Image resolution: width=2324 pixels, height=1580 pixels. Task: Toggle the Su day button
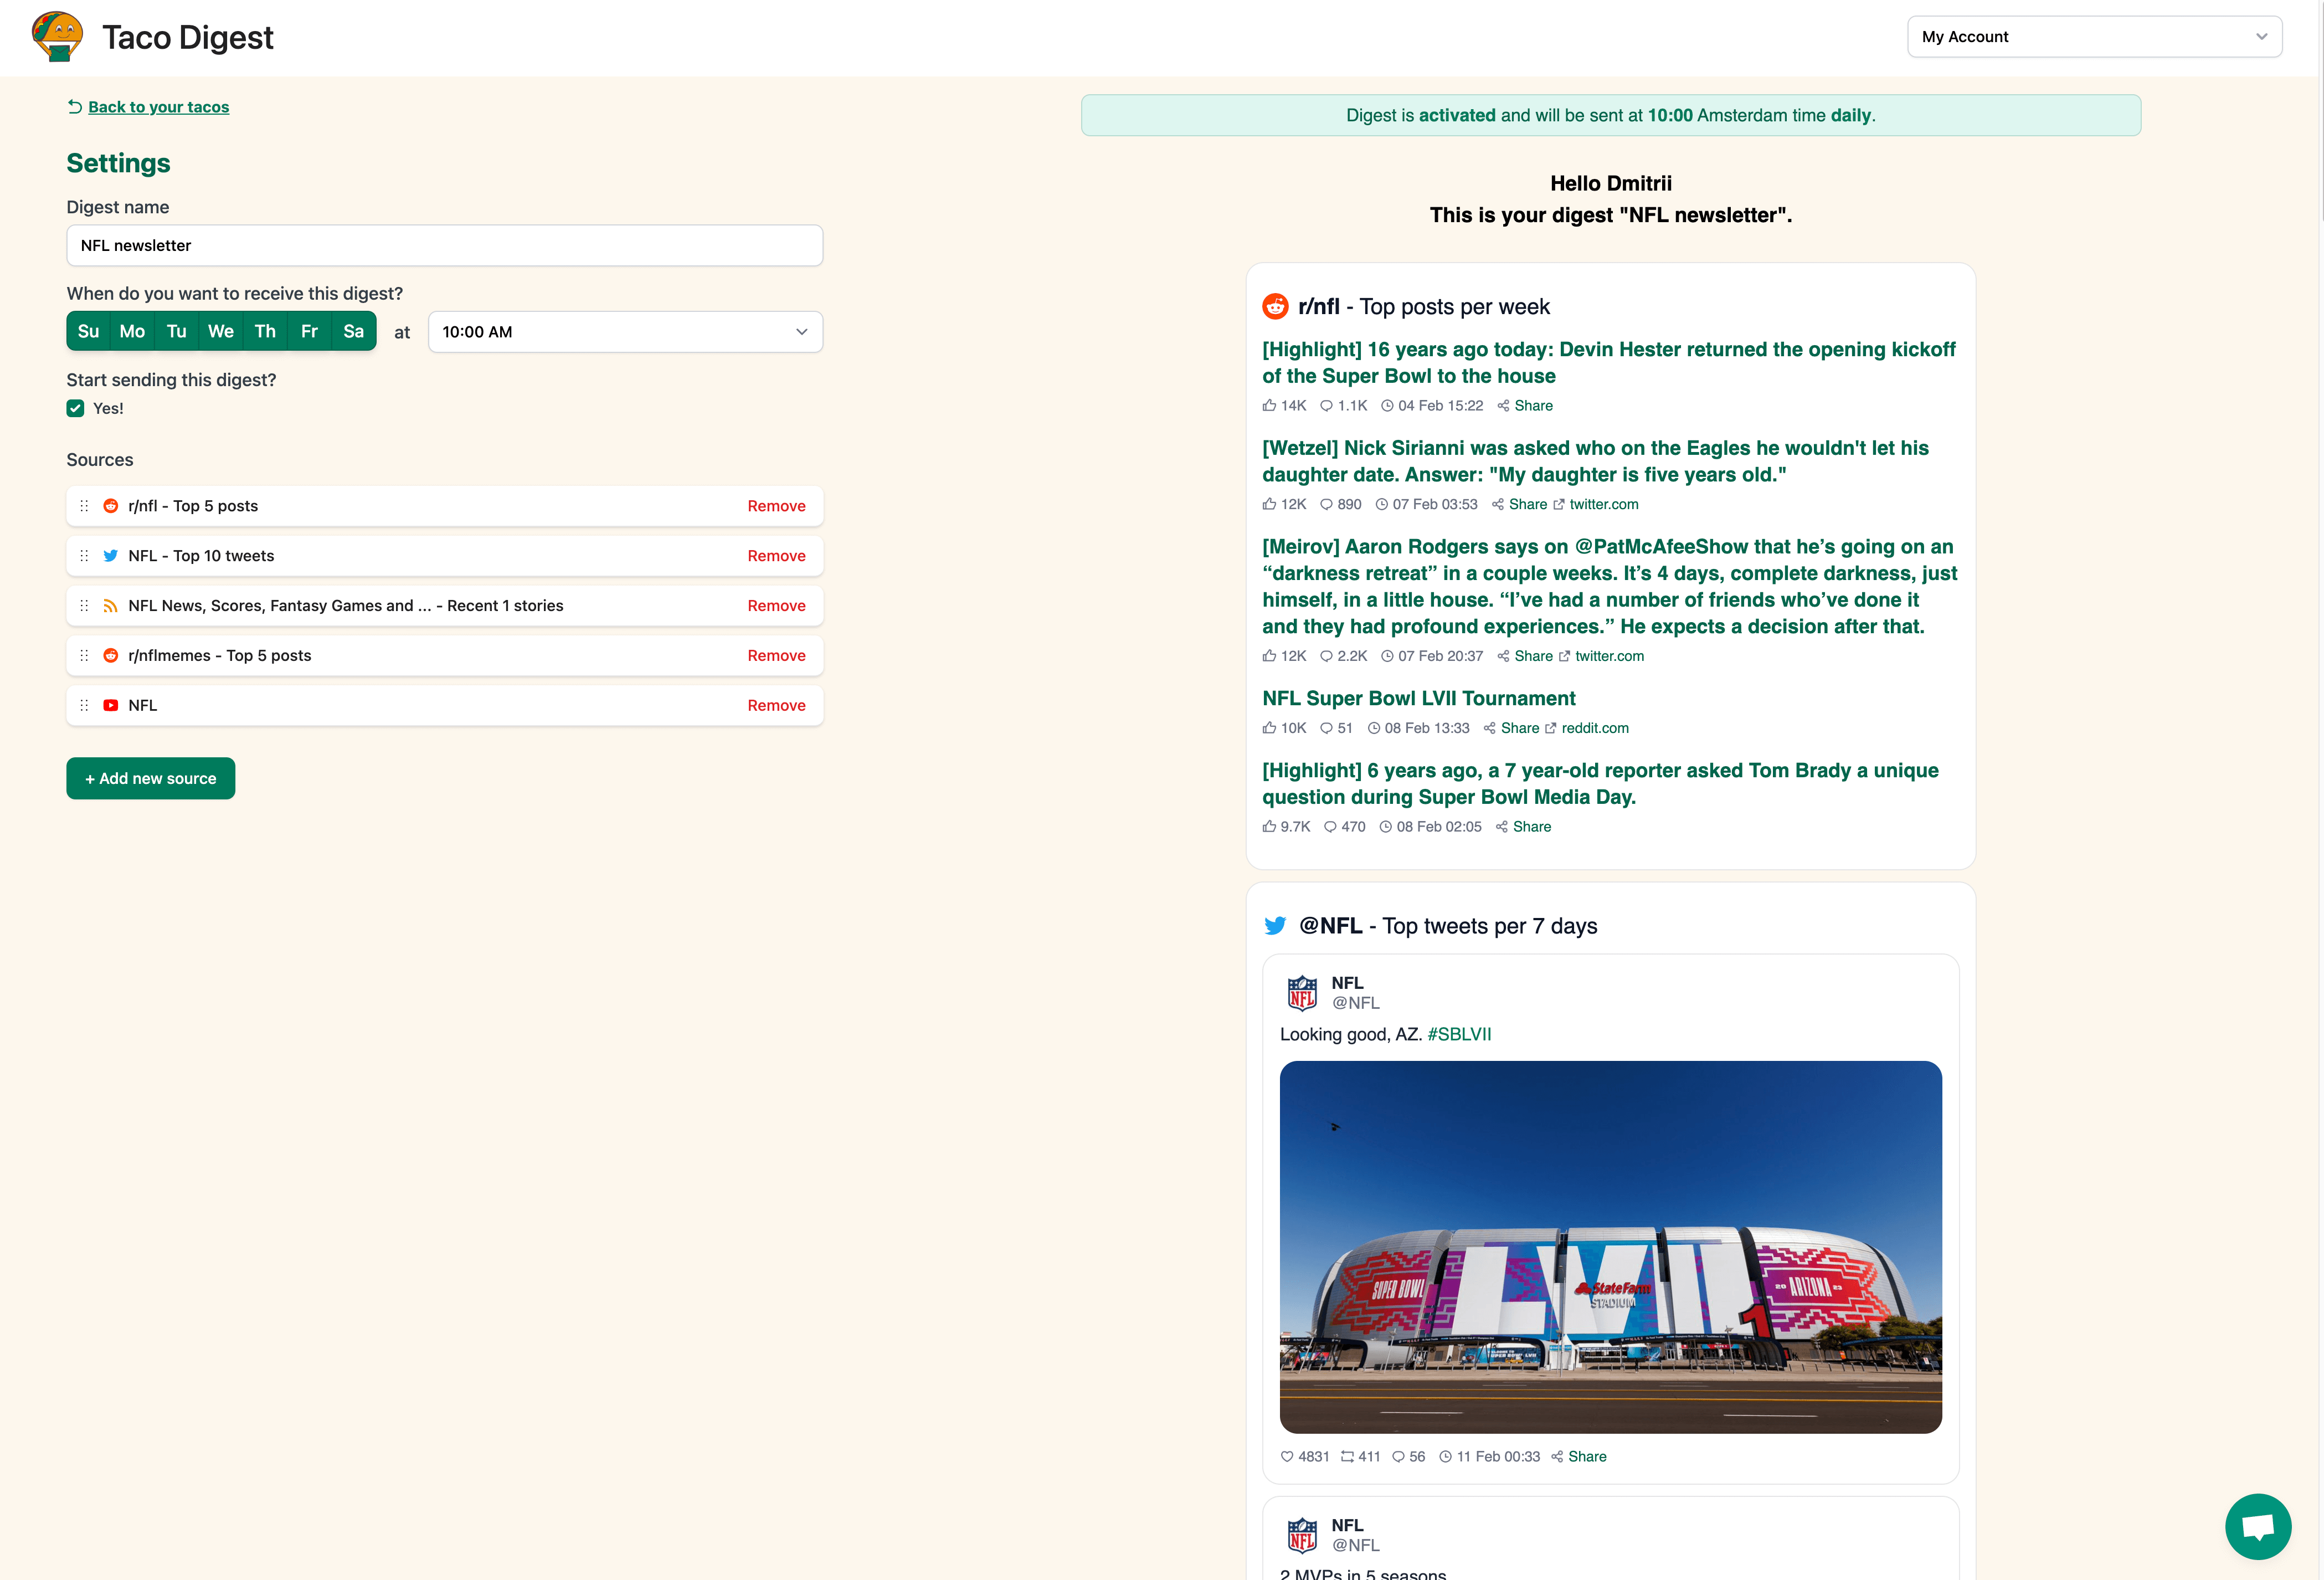[x=88, y=331]
